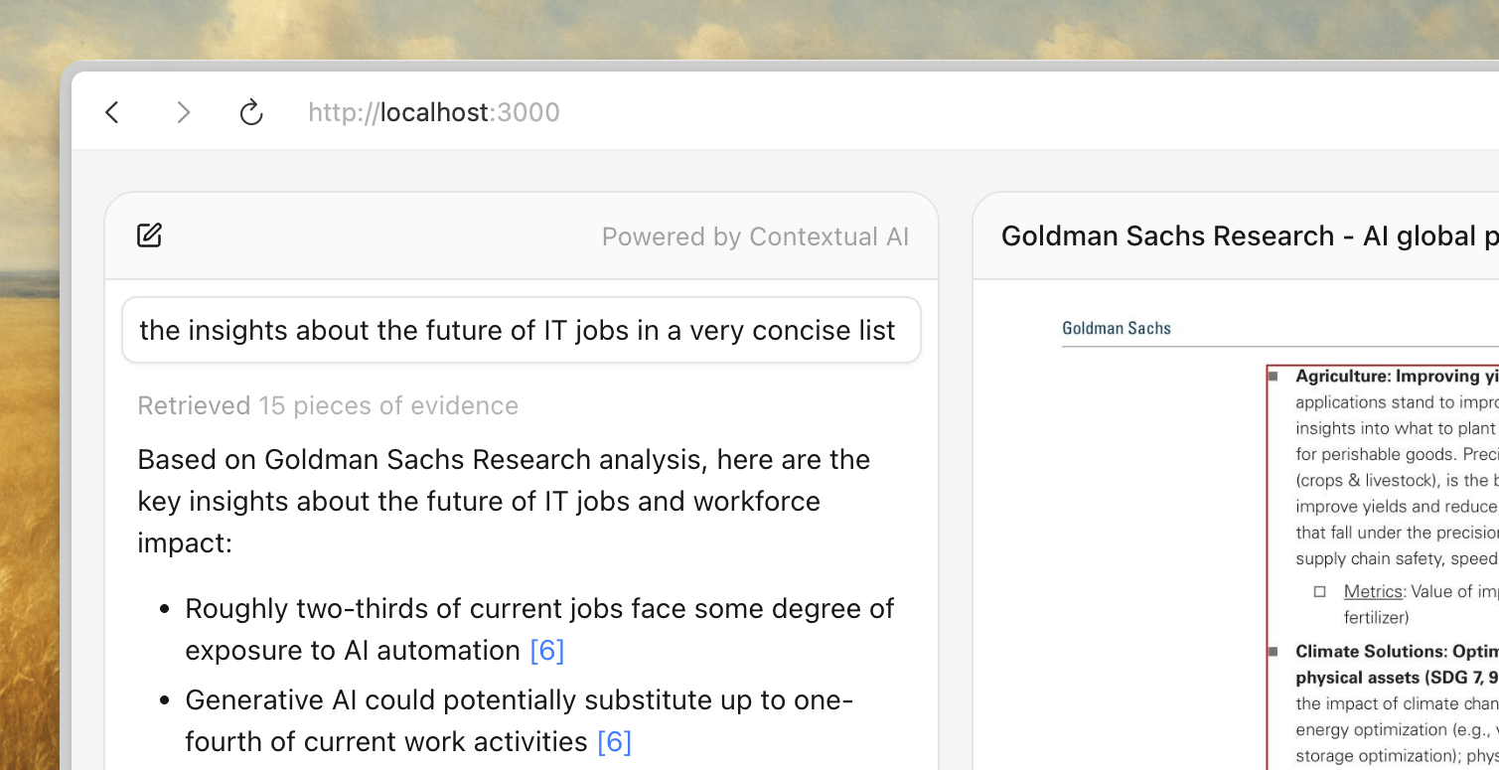Open citation [6] on the jobs exposure bullet
The width and height of the screenshot is (1499, 770).
pyautogui.click(x=546, y=650)
